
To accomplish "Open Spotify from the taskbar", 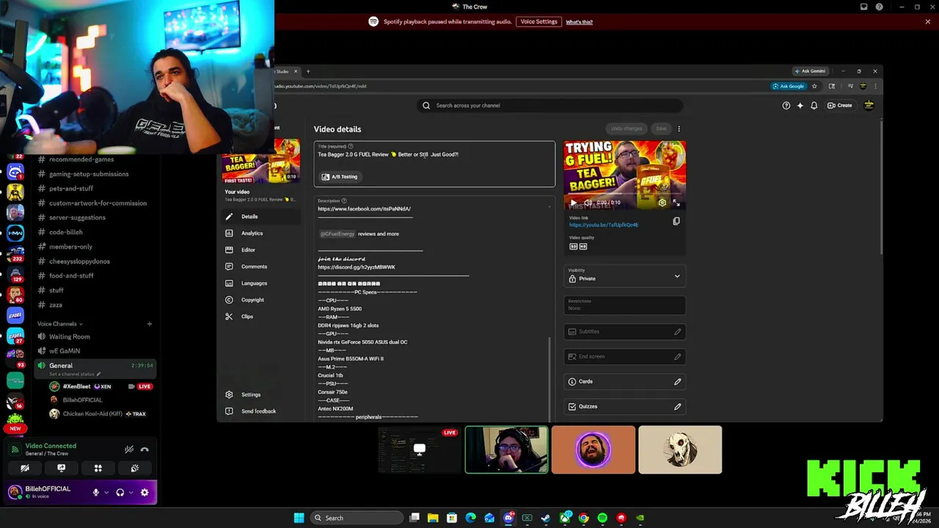I will point(602,518).
